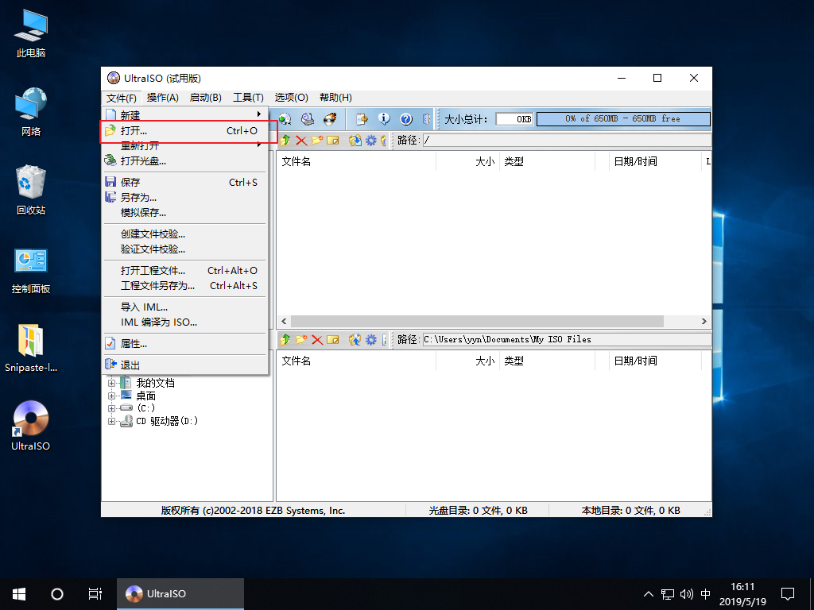Open the 选项(O) menu
Viewport: 814px width, 610px height.
click(291, 98)
